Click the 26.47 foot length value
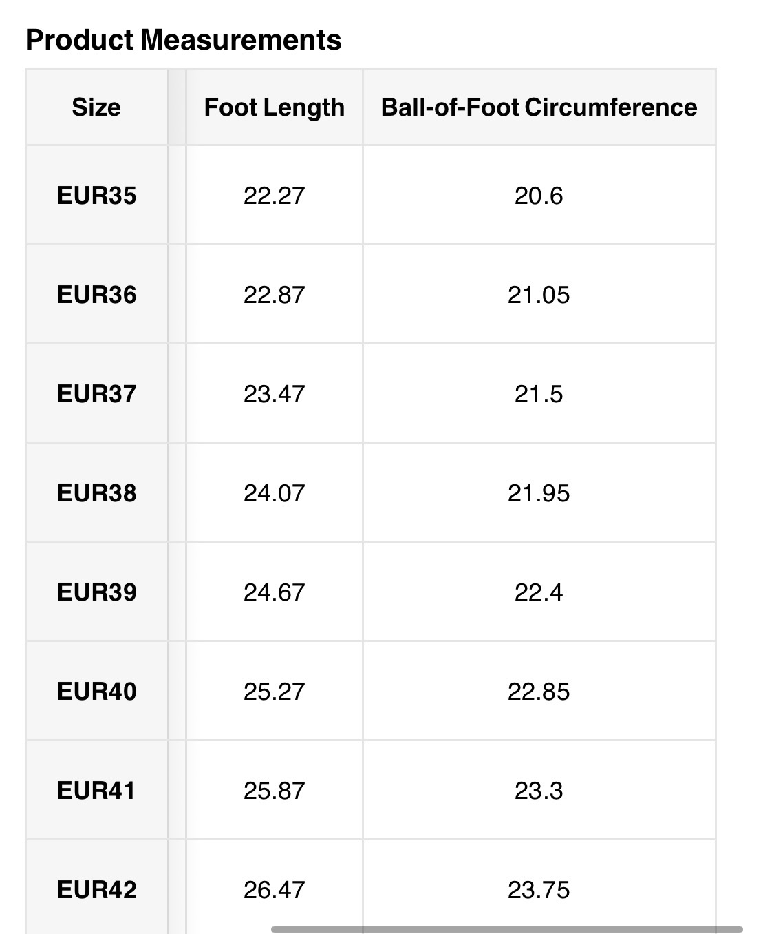The image size is (774, 934). [274, 890]
